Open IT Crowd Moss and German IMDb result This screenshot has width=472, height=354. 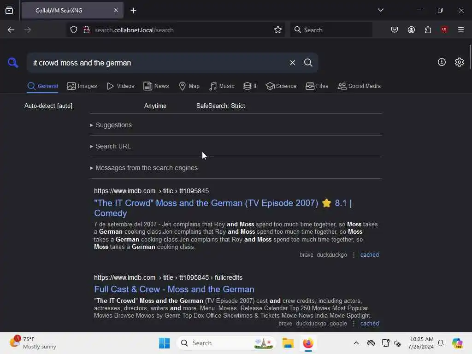coord(223,208)
